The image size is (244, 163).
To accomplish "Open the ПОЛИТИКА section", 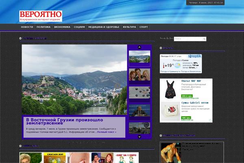I will pyautogui.click(x=43, y=27).
